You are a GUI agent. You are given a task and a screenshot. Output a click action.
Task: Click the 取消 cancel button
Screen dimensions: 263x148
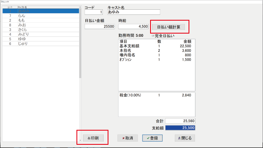click(x=127, y=138)
